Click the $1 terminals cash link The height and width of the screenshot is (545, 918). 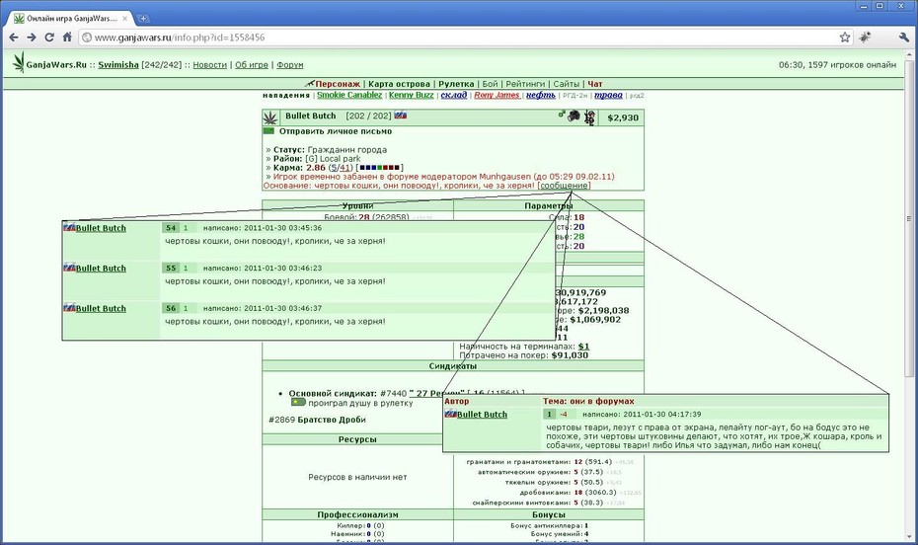pyautogui.click(x=583, y=347)
